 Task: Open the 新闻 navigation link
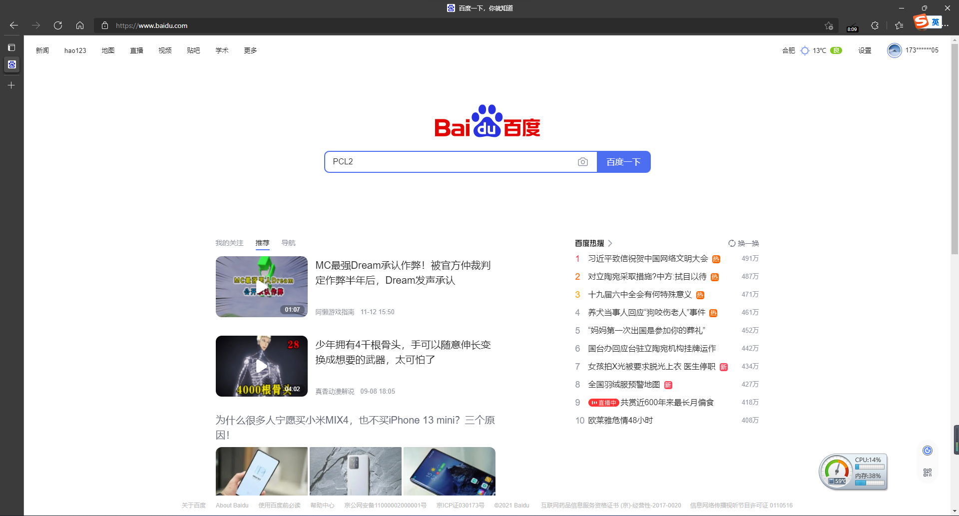click(42, 50)
